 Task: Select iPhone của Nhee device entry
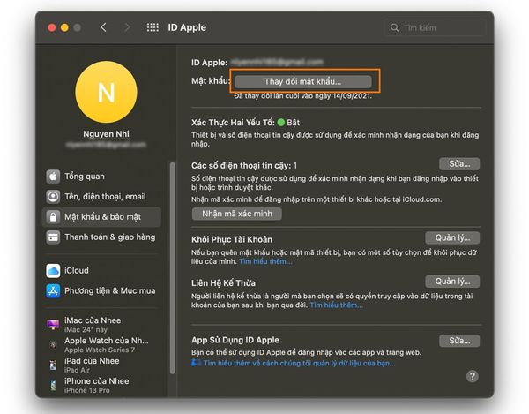pyautogui.click(x=102, y=385)
